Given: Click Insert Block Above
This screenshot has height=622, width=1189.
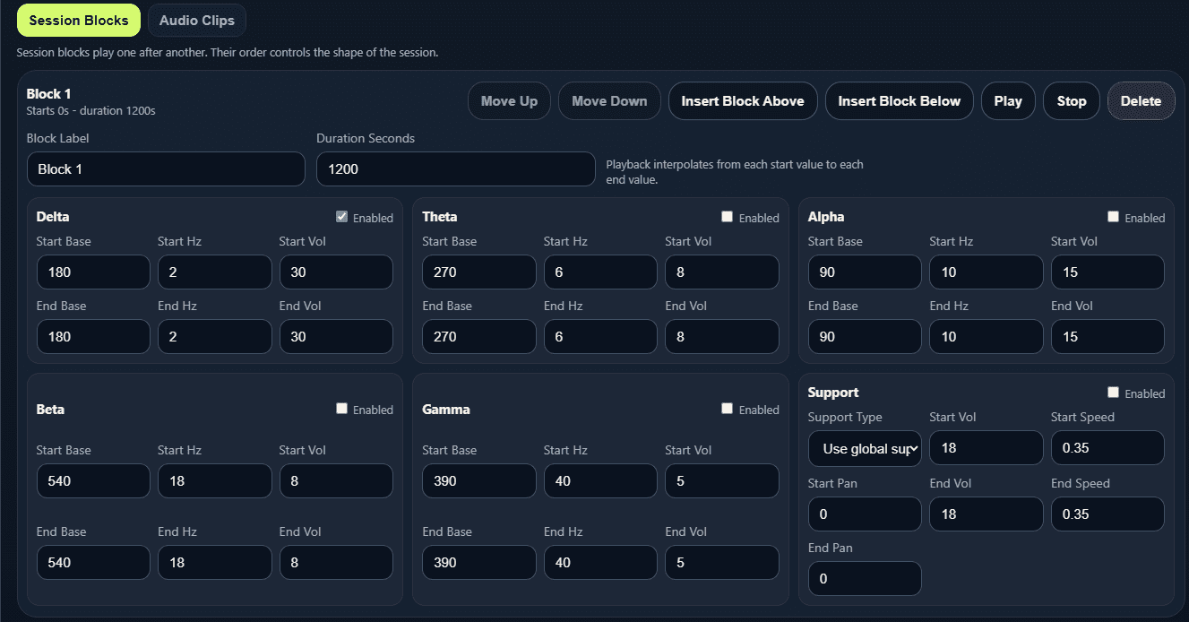Looking at the screenshot, I should [743, 101].
